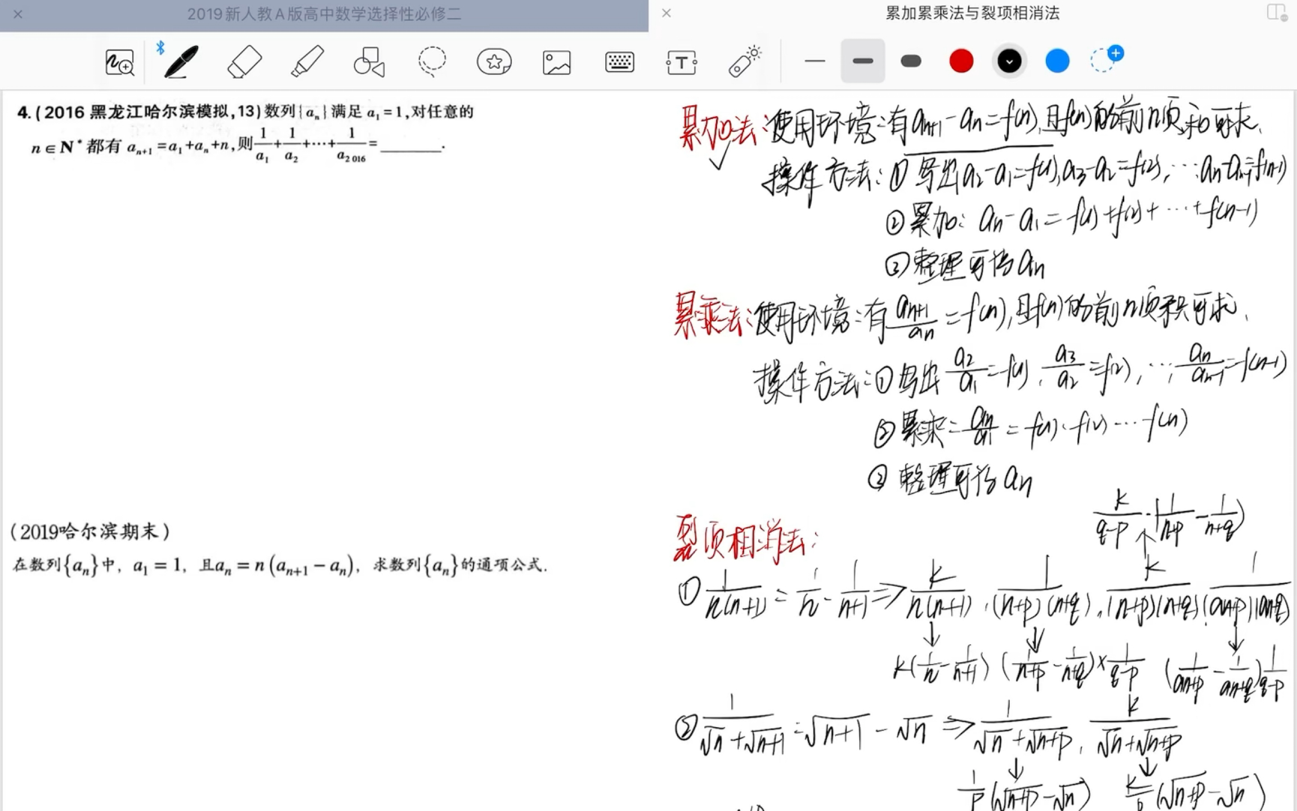Insert an image with Image tool
The width and height of the screenshot is (1297, 811).
coord(557,62)
